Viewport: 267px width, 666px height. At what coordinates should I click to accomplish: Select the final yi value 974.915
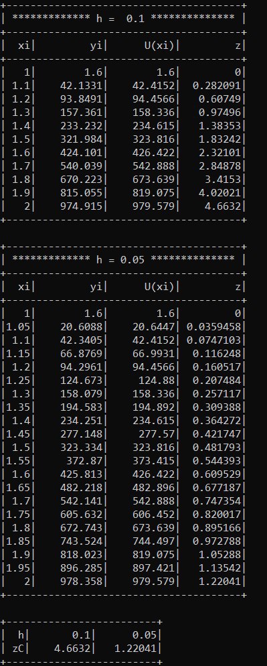tap(82, 206)
